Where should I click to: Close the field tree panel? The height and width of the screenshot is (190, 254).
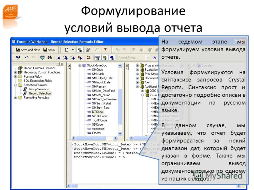point(69,65)
